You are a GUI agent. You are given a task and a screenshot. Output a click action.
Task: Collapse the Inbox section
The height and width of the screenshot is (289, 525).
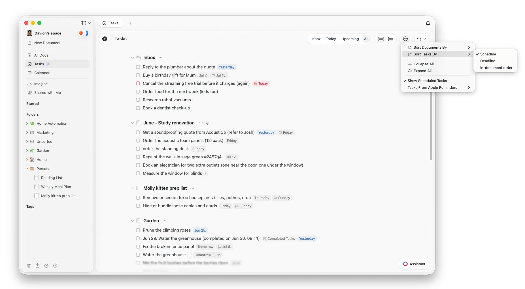[x=132, y=58]
